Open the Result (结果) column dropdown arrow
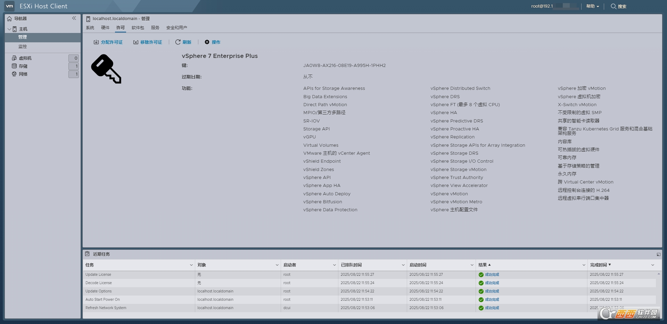The image size is (667, 324). pyautogui.click(x=584, y=265)
